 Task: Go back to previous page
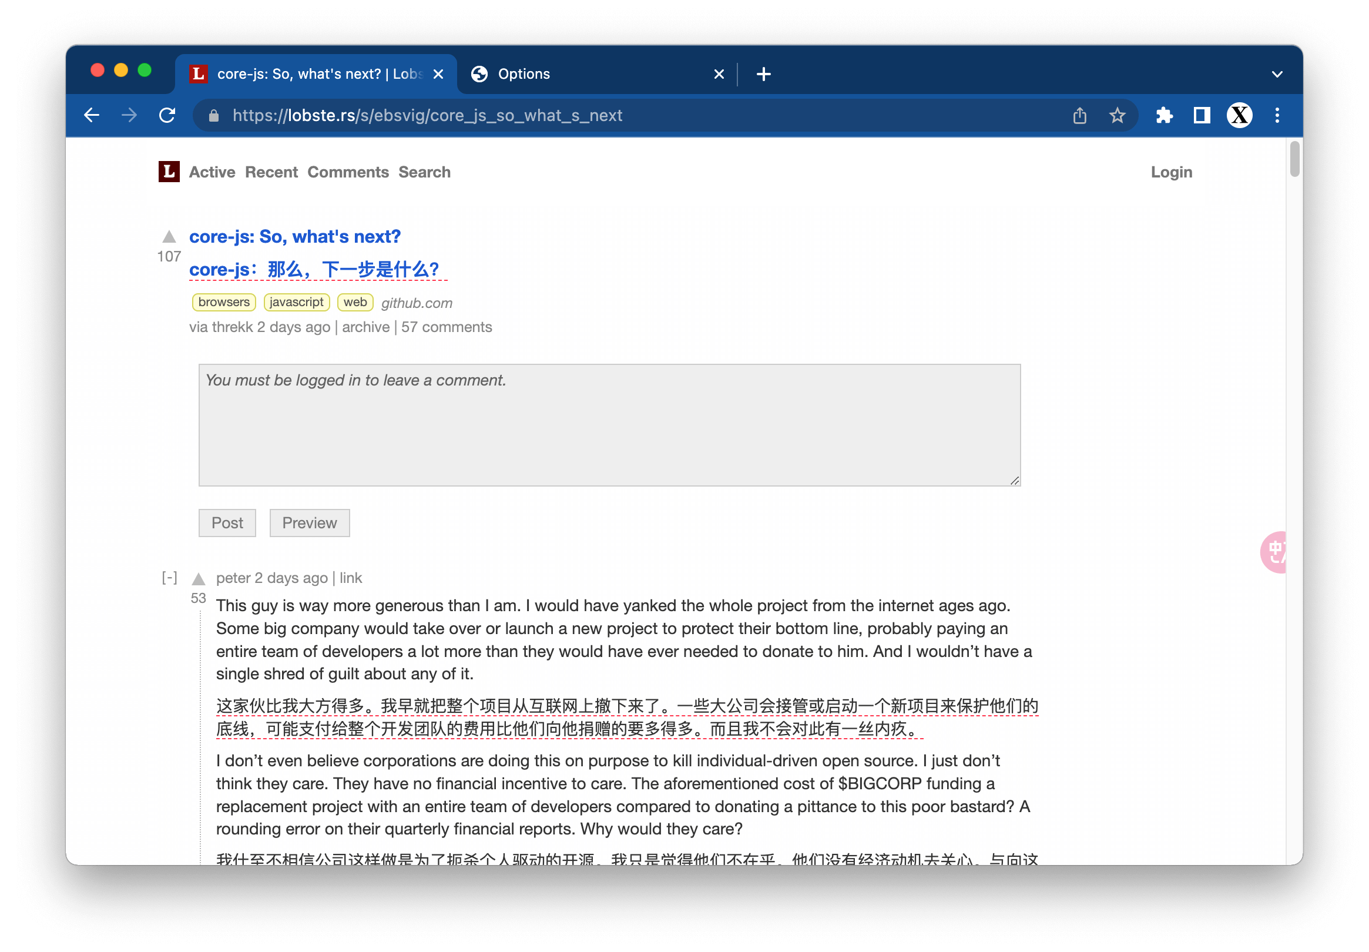pos(92,115)
